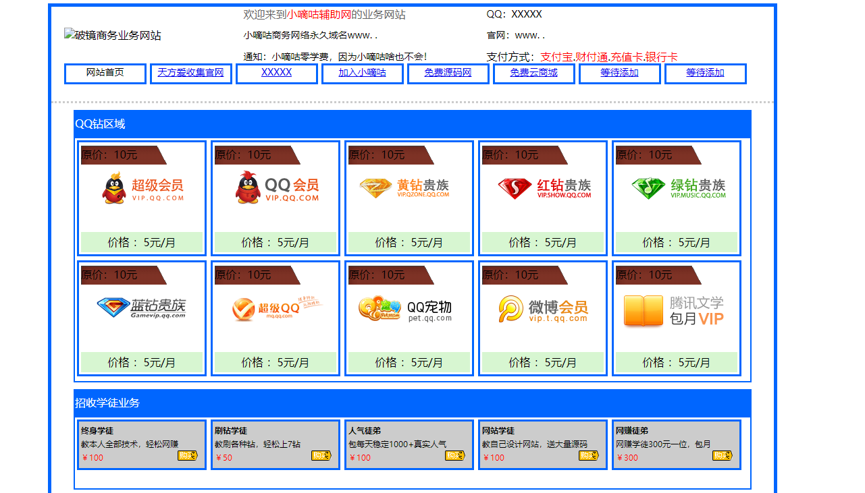Open the 网站首页 navigation tab
865x493 pixels.
pos(105,74)
